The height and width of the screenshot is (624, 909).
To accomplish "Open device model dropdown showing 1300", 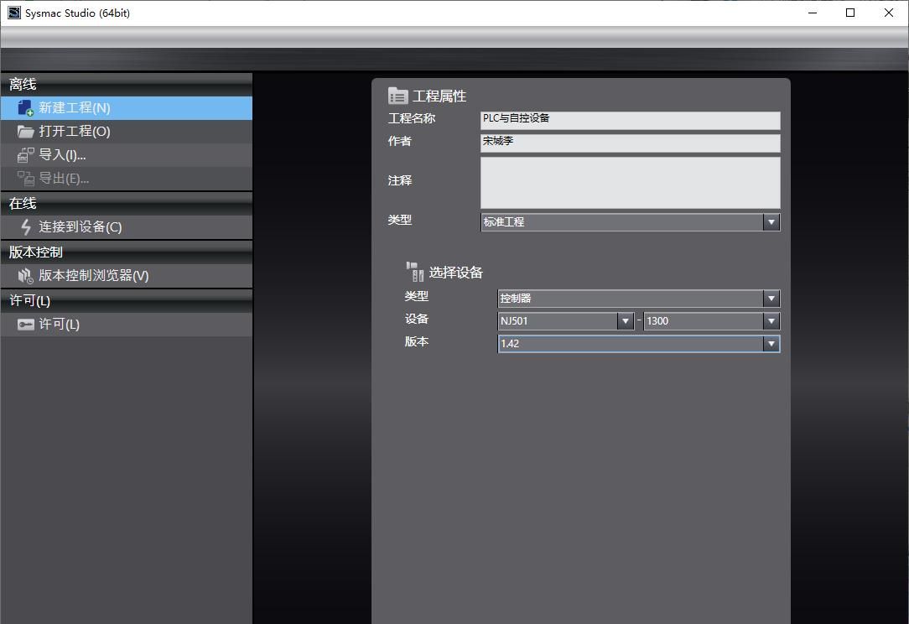I will click(712, 321).
